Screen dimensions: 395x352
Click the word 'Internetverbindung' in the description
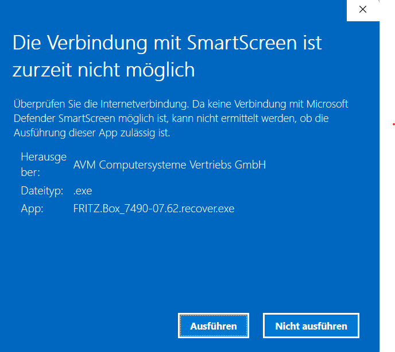coord(144,104)
